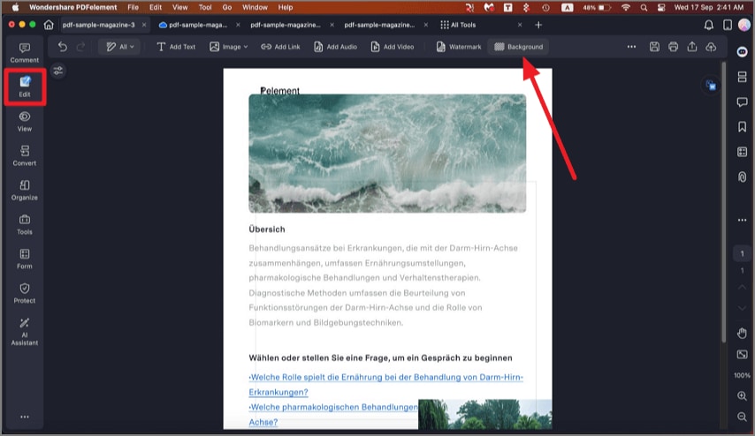Open the mobile device icon near bell
This screenshot has width=755, height=436.
[x=728, y=25]
